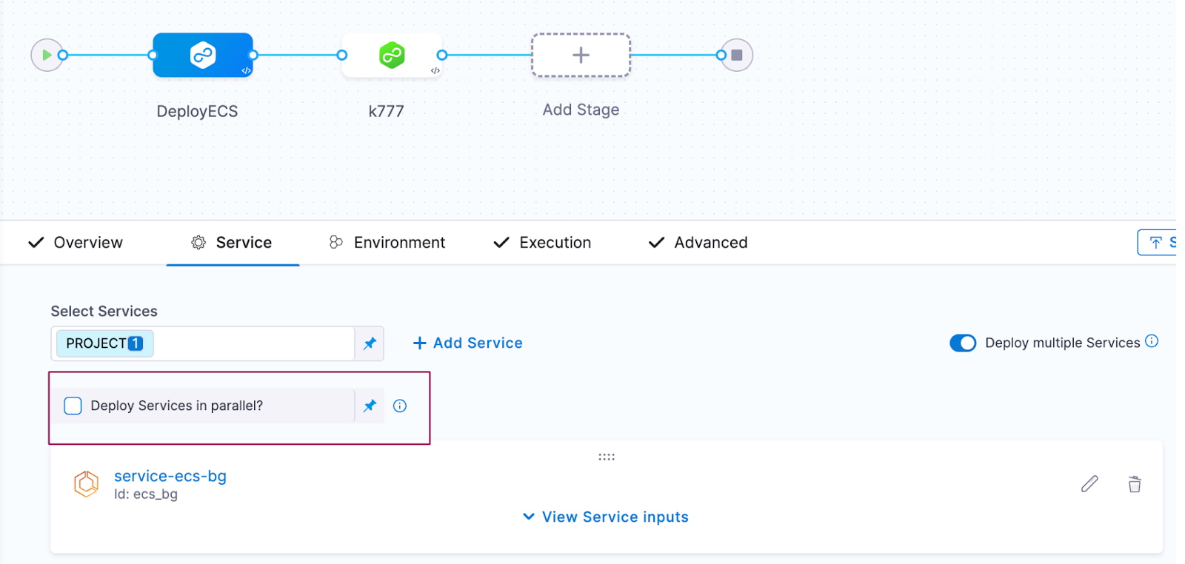The image size is (1185, 564).
Task: Click pin icon beside Select Services field
Action: point(370,343)
